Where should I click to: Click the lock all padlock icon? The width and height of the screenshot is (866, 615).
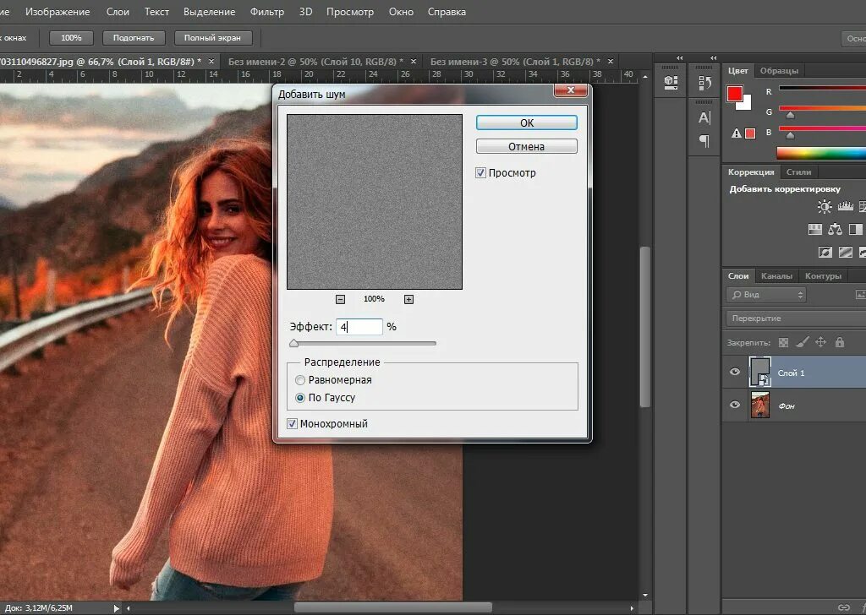tap(840, 342)
